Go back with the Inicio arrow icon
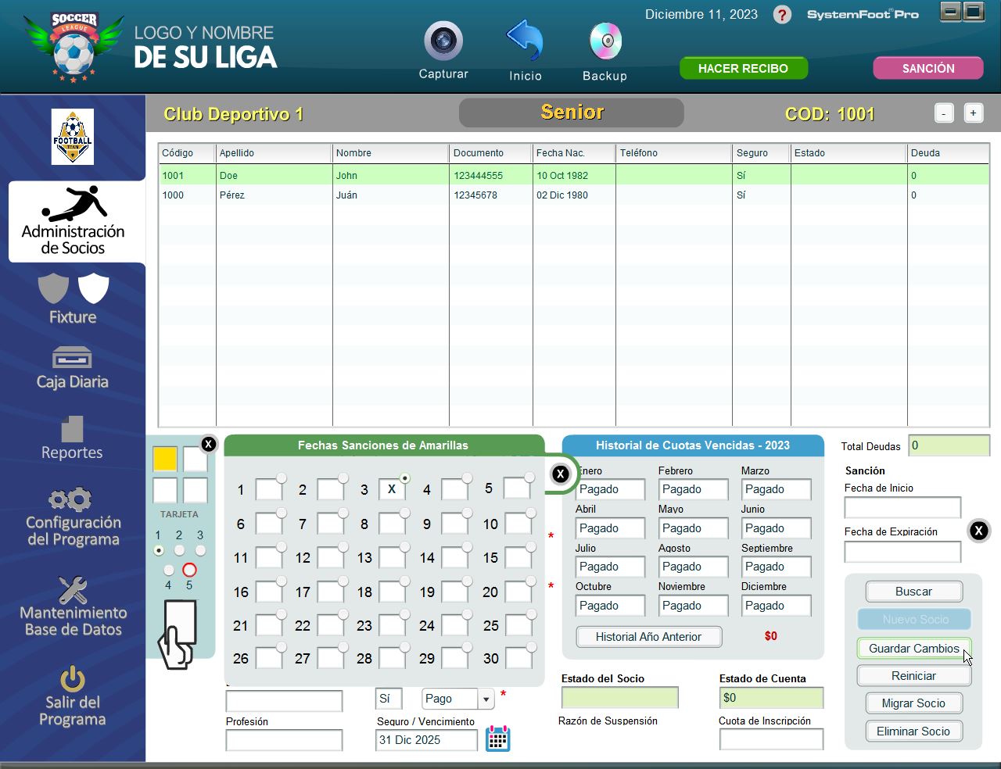The width and height of the screenshot is (1001, 769). tap(525, 41)
